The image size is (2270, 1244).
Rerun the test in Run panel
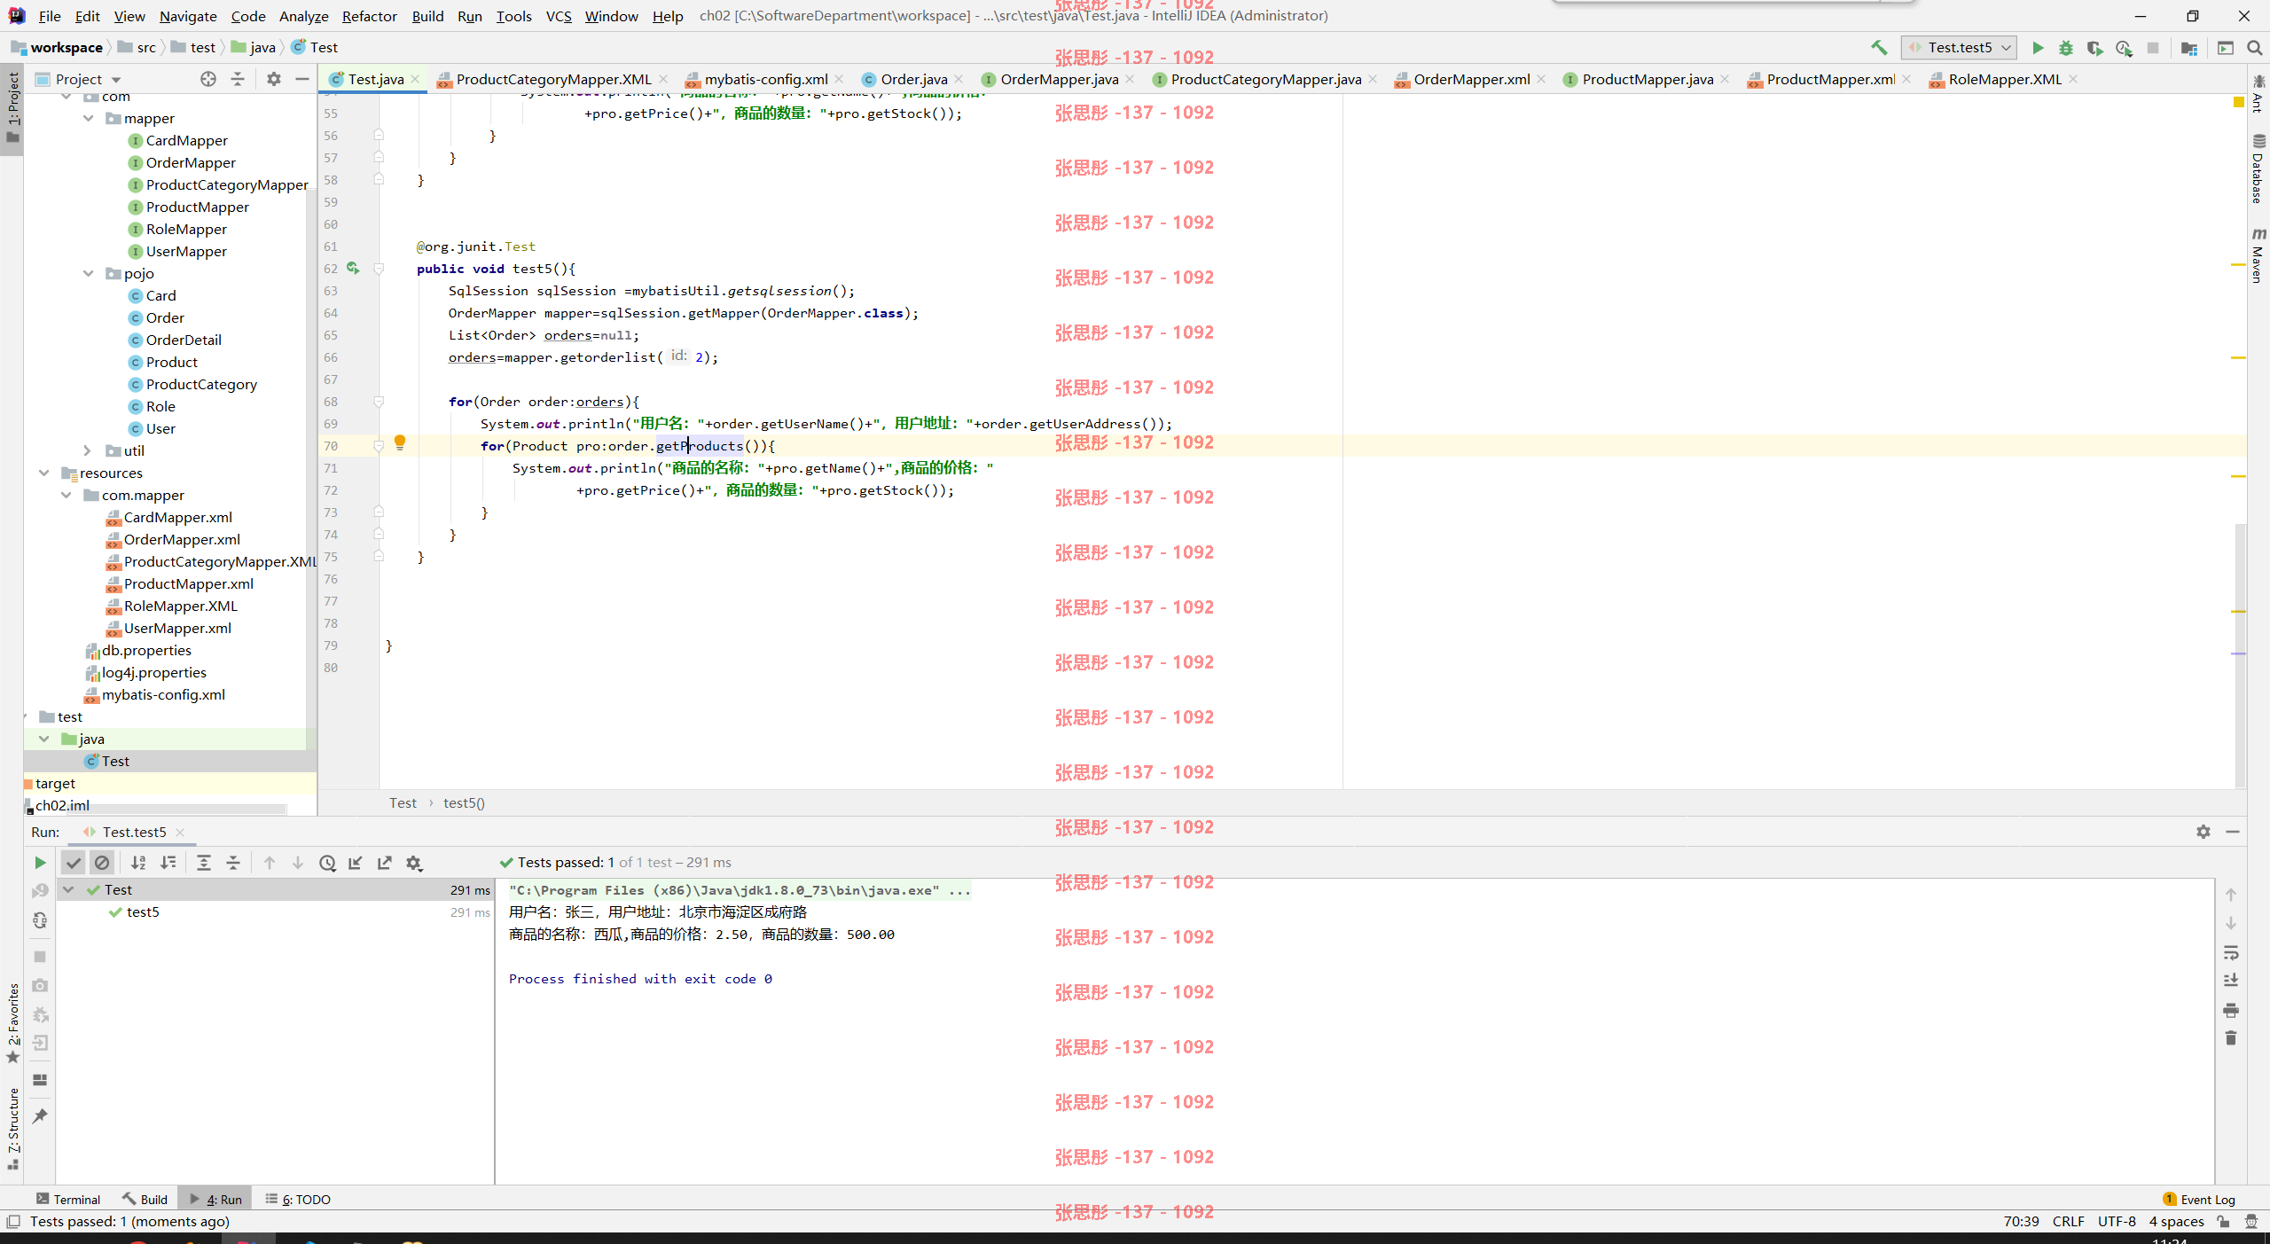(x=40, y=863)
